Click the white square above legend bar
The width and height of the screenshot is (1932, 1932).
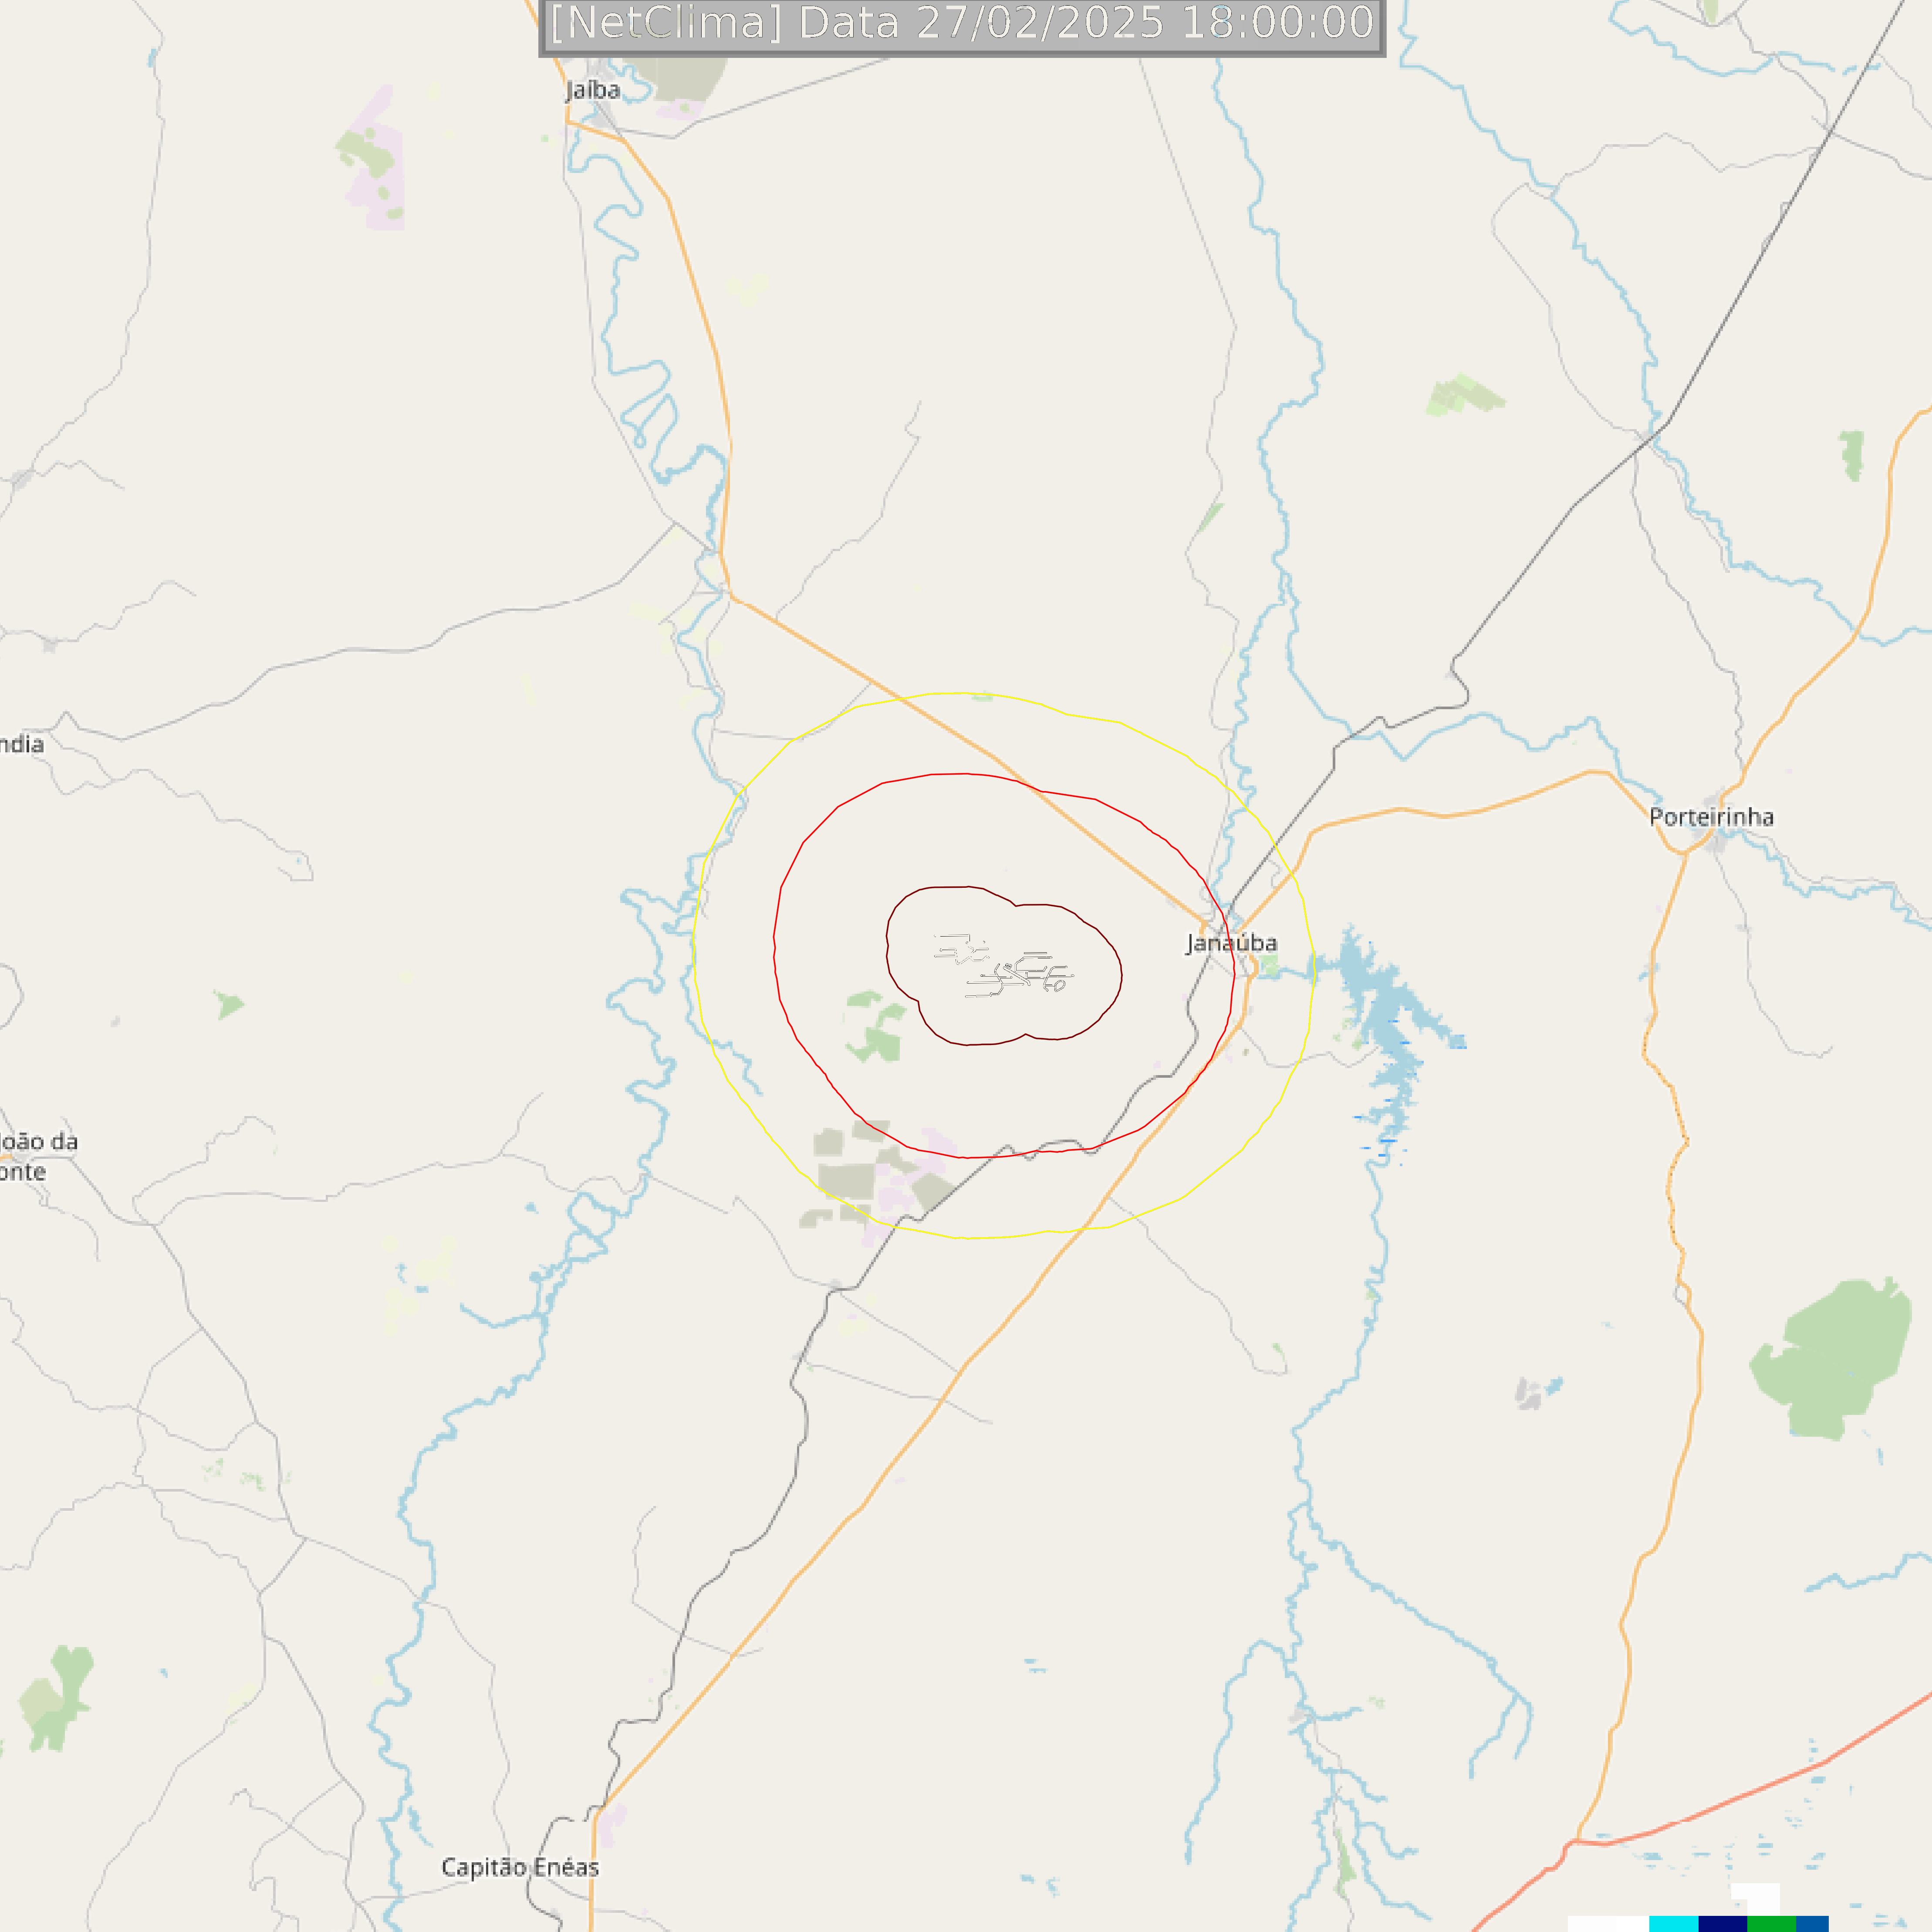tap(1755, 1899)
